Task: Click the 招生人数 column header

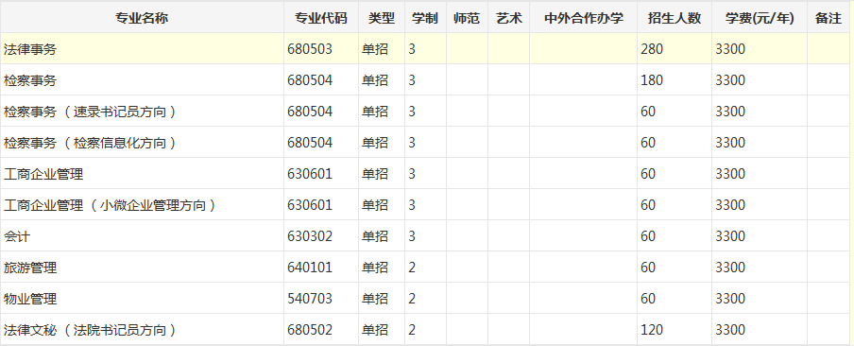Action: 675,18
